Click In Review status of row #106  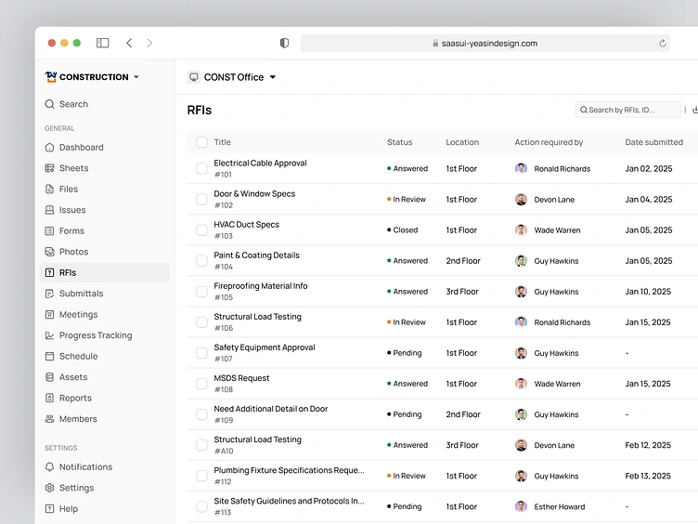[x=406, y=322]
